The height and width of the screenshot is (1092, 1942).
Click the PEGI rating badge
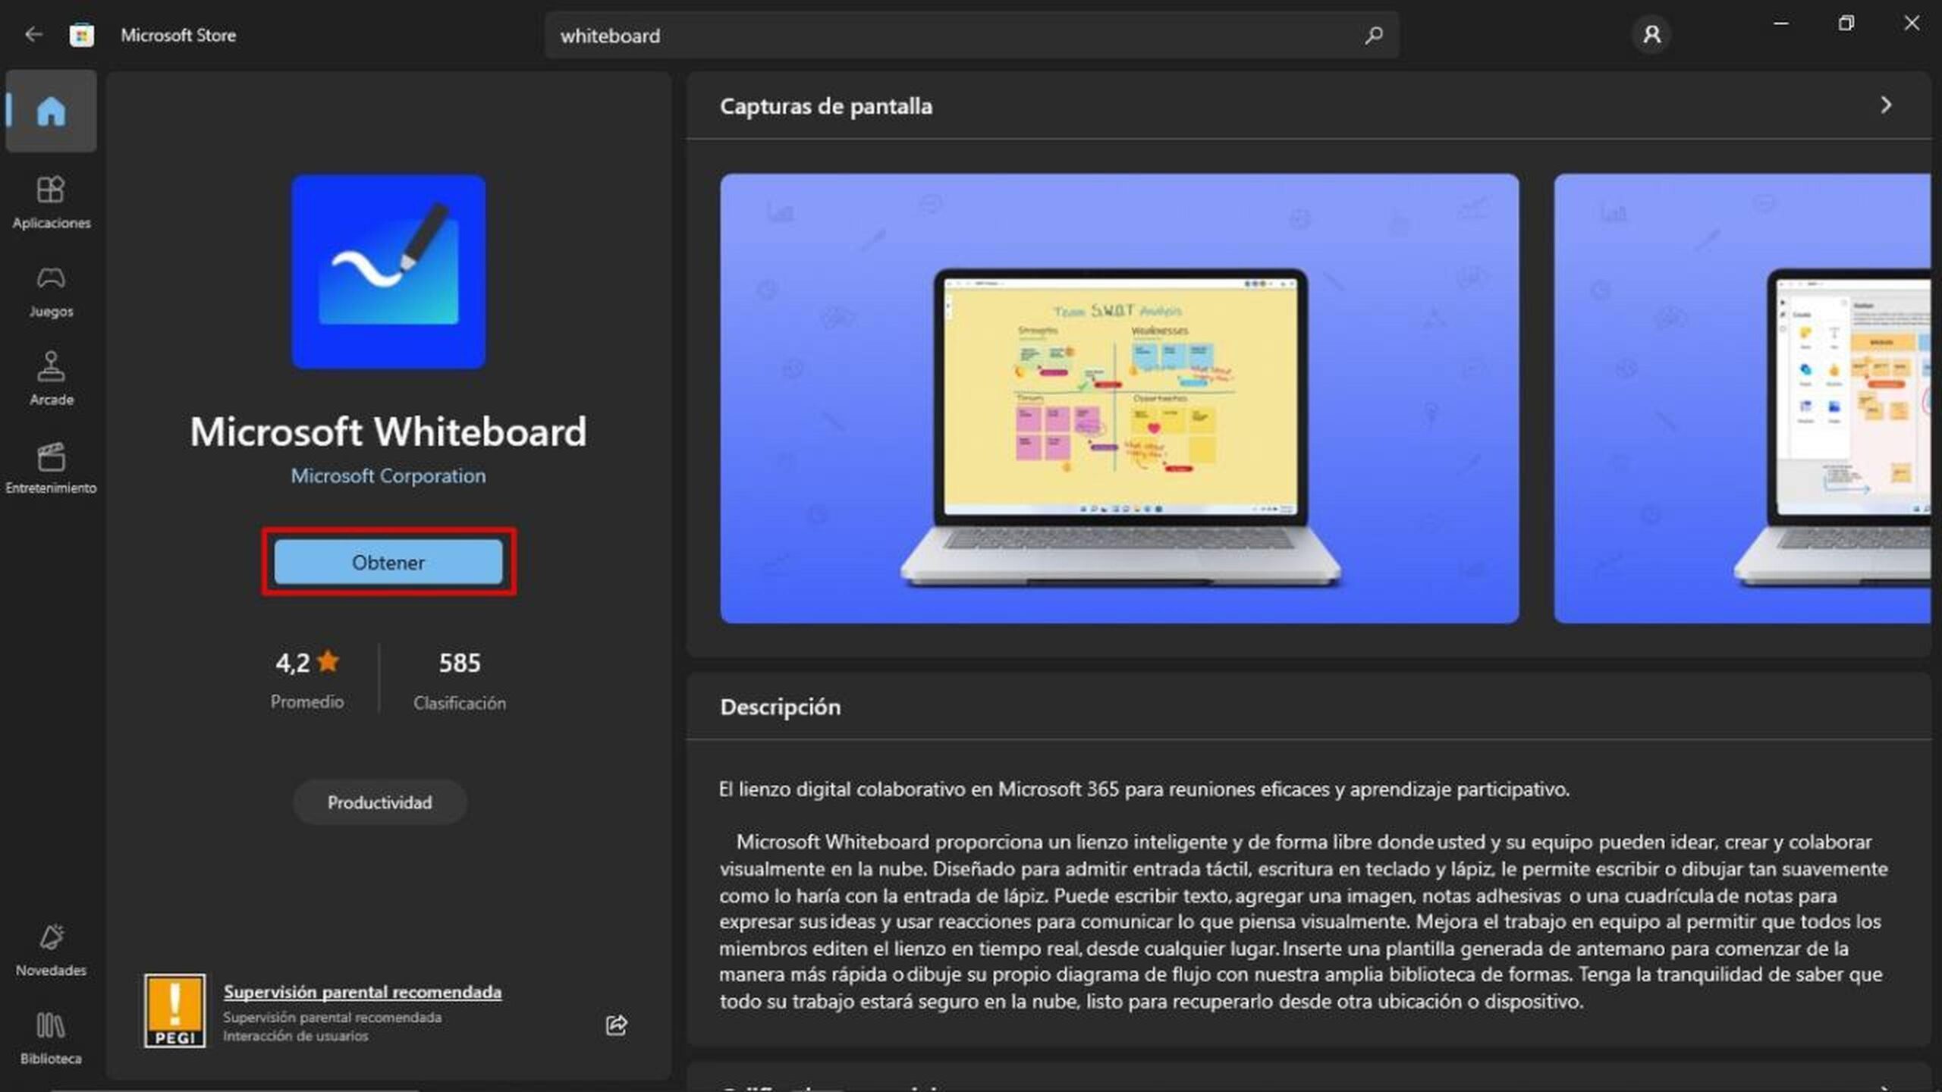tap(174, 1011)
